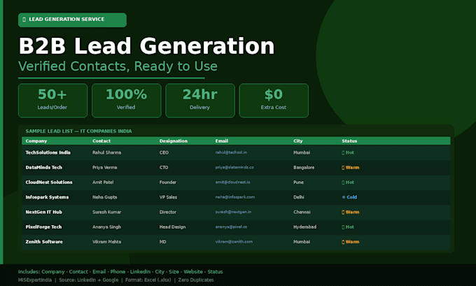Click the Bangalore city cell
This screenshot has width=476, height=286.
(x=304, y=167)
